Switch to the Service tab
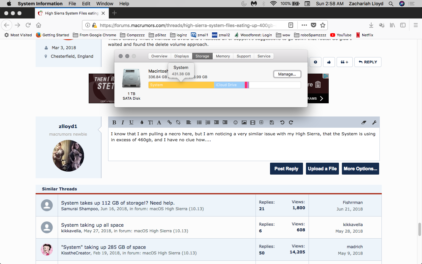Image resolution: width=422 pixels, height=264 pixels. coord(264,56)
